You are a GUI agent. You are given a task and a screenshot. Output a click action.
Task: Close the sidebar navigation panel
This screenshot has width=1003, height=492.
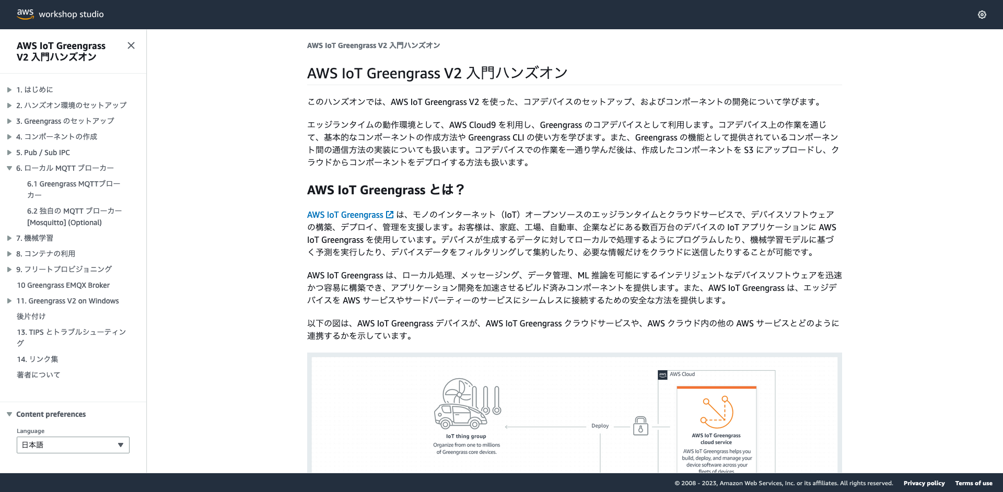click(x=131, y=46)
